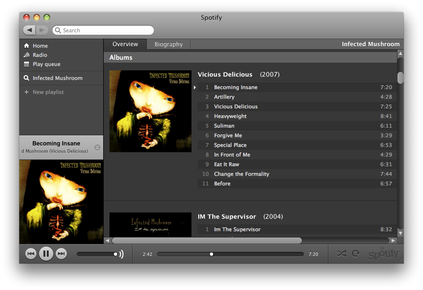
Task: Click the scroll right arrow
Action: [x=393, y=241]
